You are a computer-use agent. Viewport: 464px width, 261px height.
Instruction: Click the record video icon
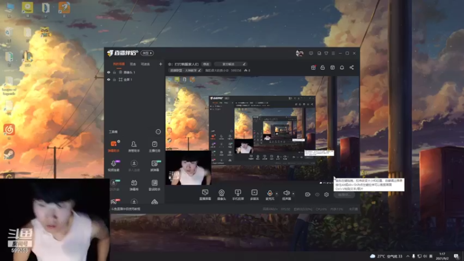tap(308, 194)
